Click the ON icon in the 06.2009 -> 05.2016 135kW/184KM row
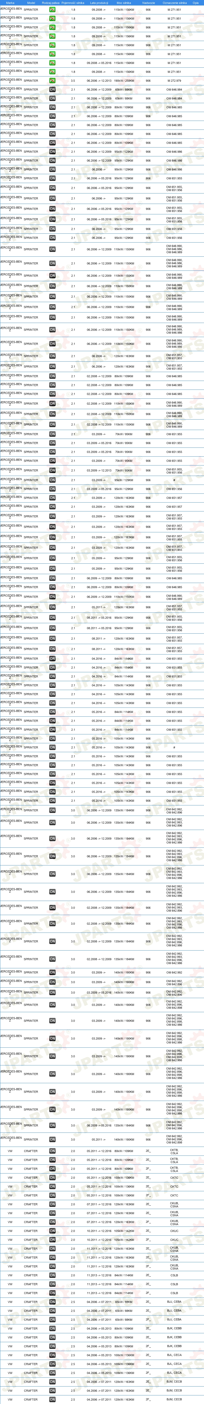The image size is (204, 1404). tap(52, 1125)
